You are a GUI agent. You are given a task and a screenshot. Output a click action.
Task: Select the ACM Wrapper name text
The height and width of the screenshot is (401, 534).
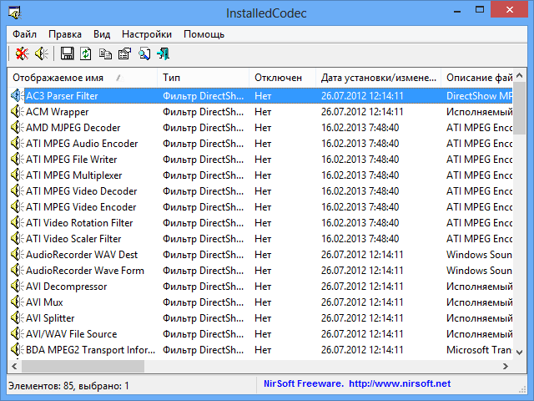point(58,111)
